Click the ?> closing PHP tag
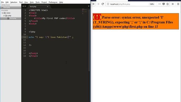Image resolution: width=181 pixels, height=102 pixels. pyautogui.click(x=30, y=45)
